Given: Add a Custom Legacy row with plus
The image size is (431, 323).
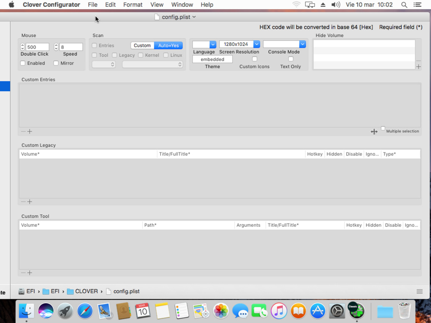Looking at the screenshot, I should (x=30, y=202).
